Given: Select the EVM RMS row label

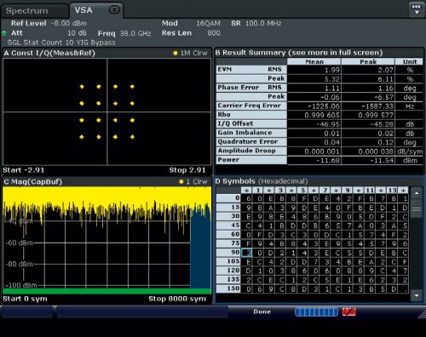Looking at the screenshot, I should pos(251,70).
